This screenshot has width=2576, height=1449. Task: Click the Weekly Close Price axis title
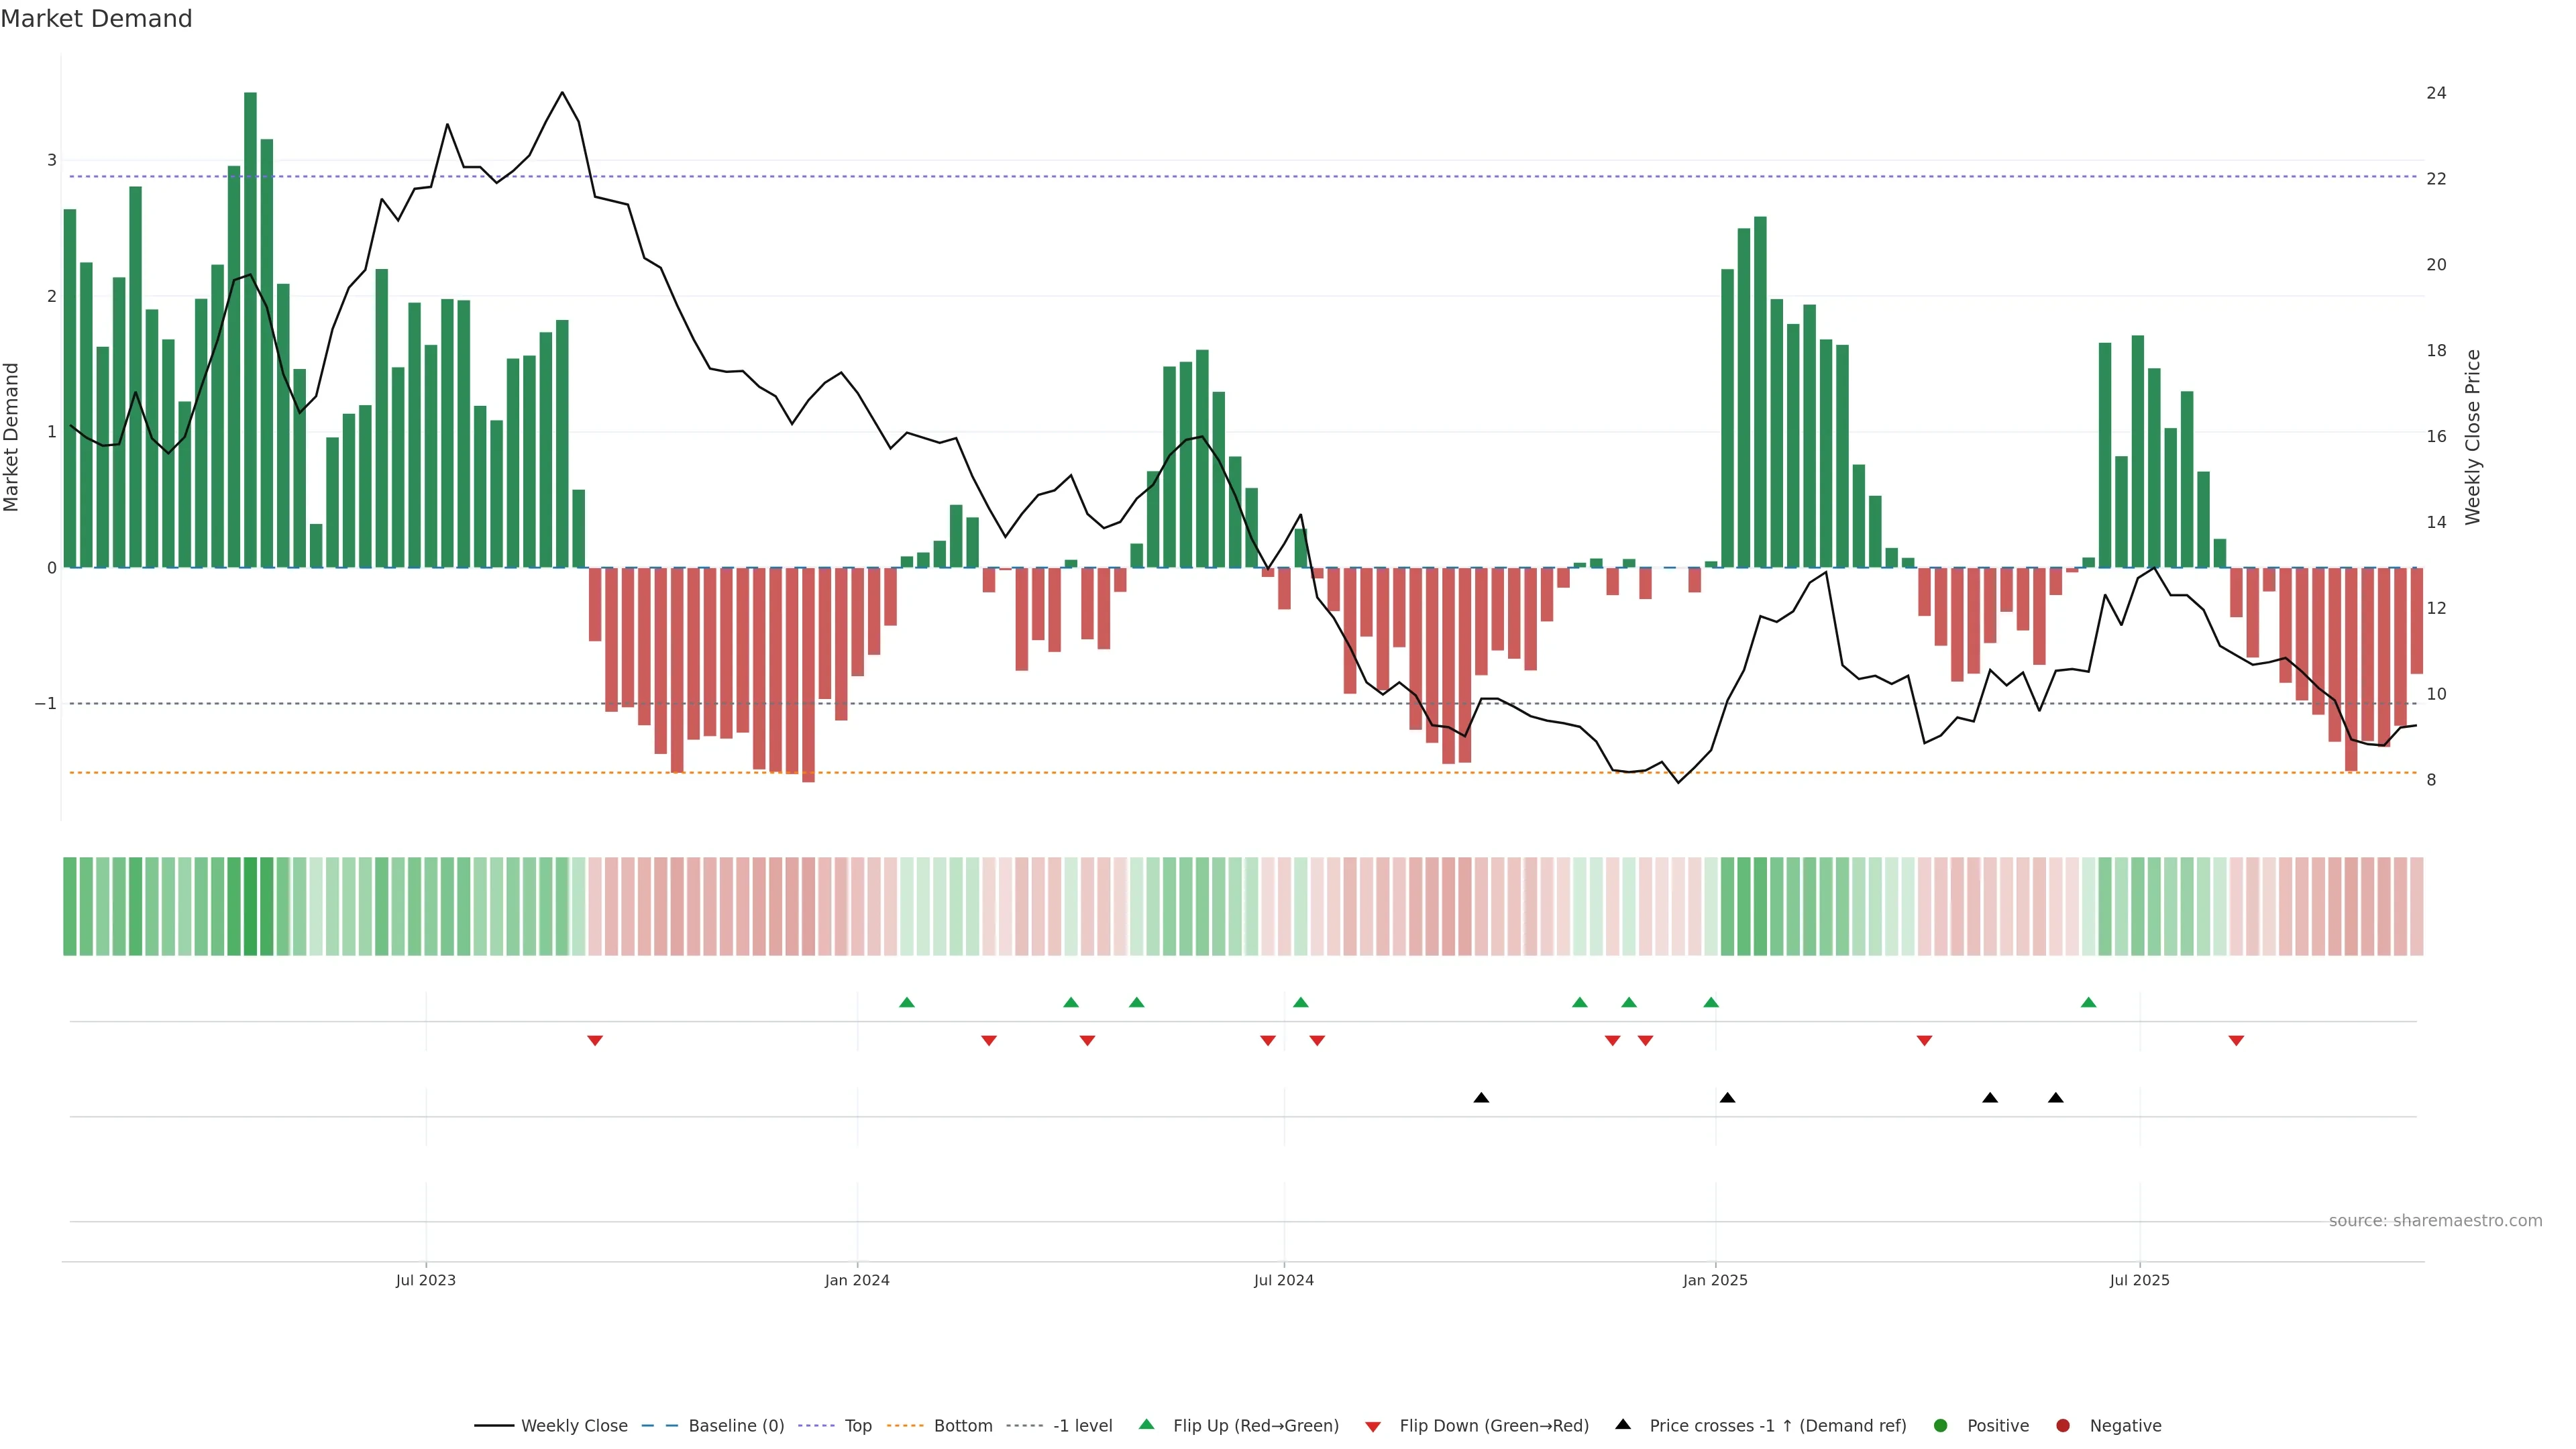[2472, 437]
